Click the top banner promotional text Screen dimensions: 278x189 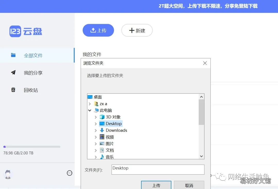click(208, 6)
